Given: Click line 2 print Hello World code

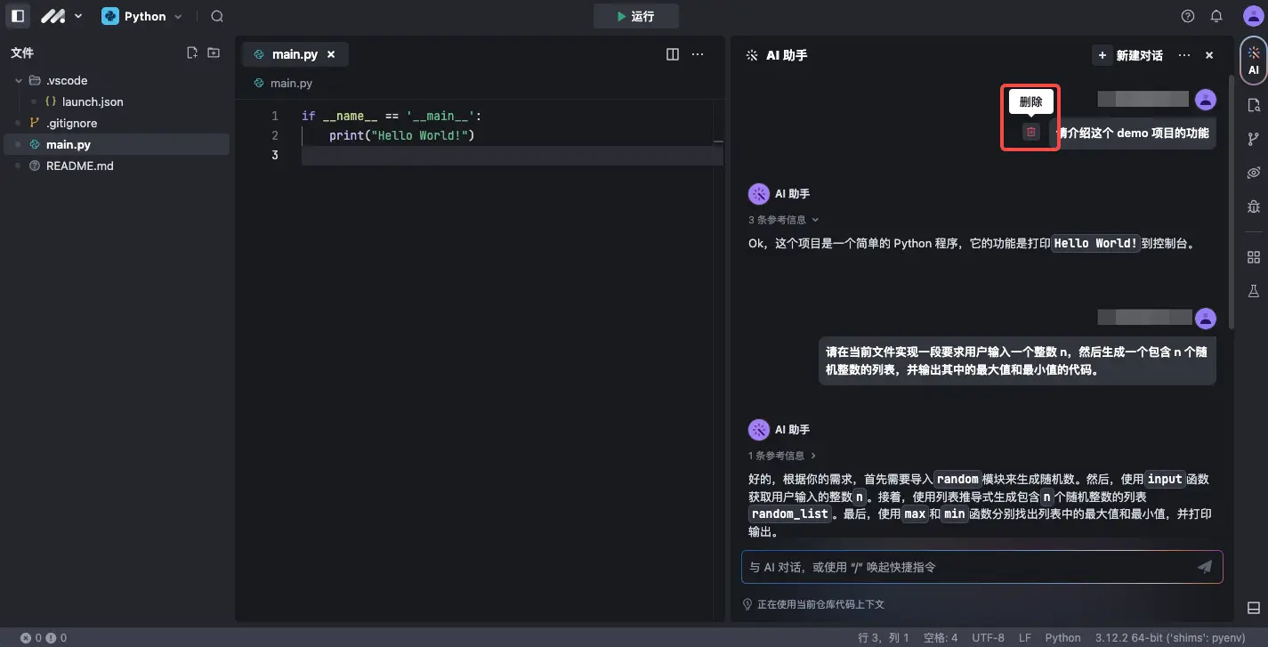Looking at the screenshot, I should click(401, 135).
